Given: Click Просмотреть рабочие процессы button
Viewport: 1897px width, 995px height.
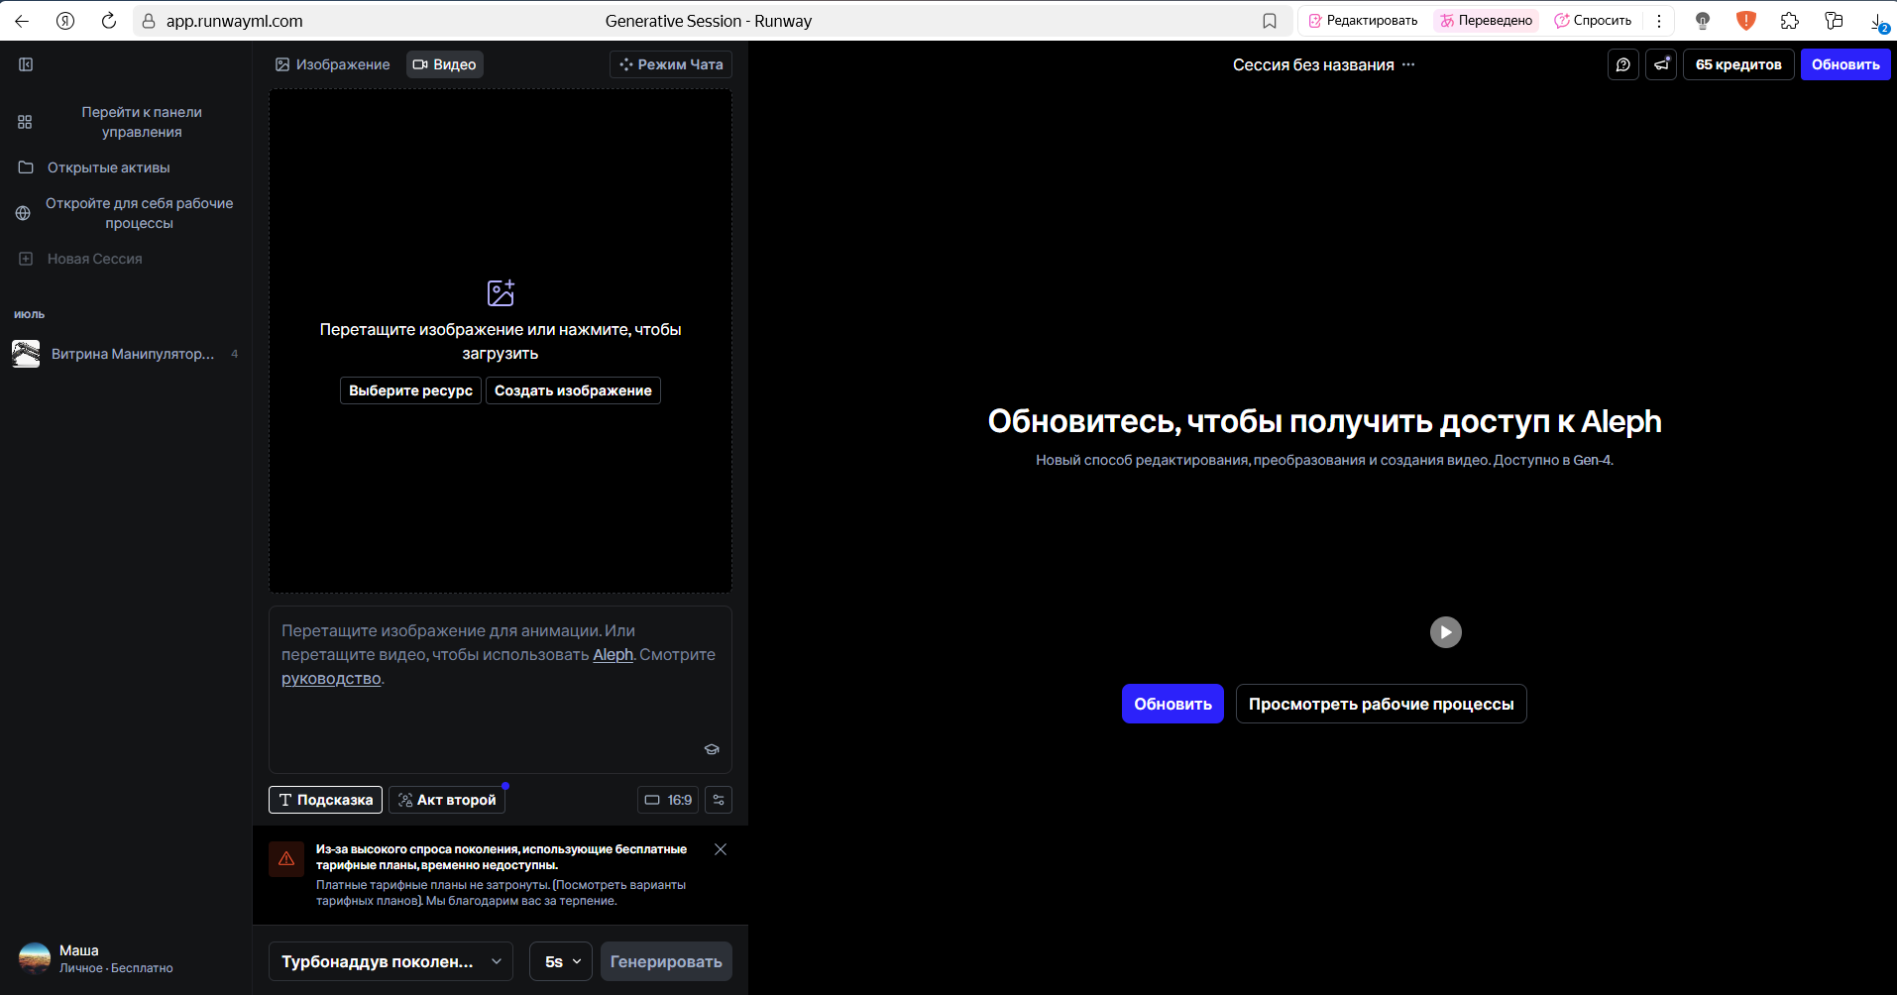Looking at the screenshot, I should point(1381,704).
